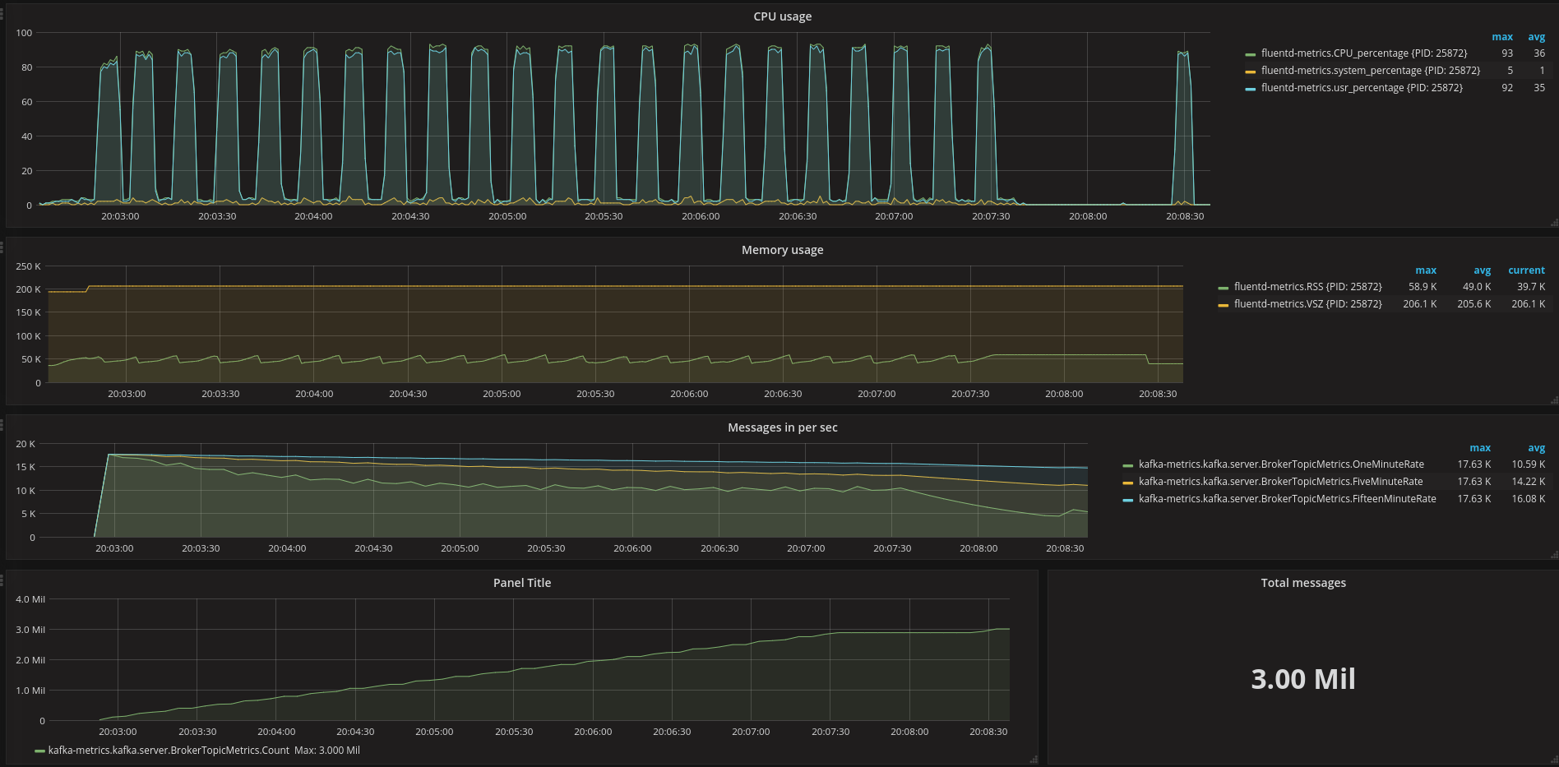Click the green swatch for OneMinuteRate series
1559x767 pixels.
coord(1128,465)
